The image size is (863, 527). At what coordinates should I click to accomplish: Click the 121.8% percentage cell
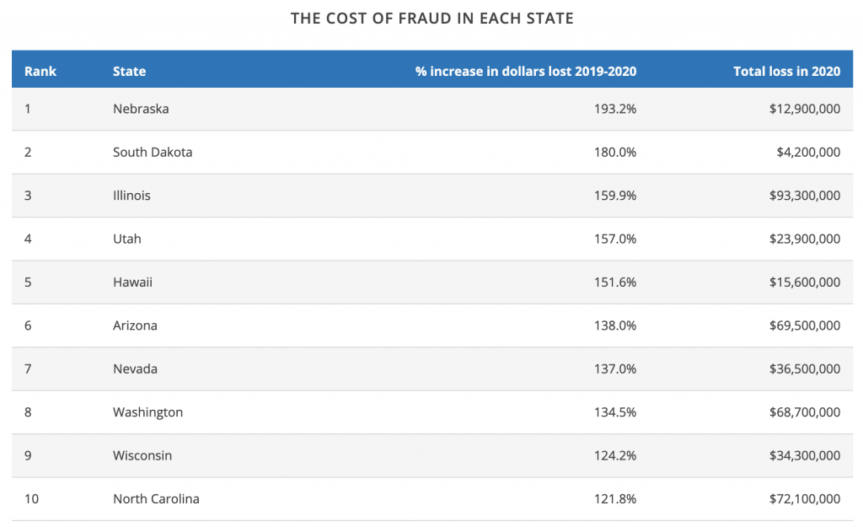pos(614,498)
